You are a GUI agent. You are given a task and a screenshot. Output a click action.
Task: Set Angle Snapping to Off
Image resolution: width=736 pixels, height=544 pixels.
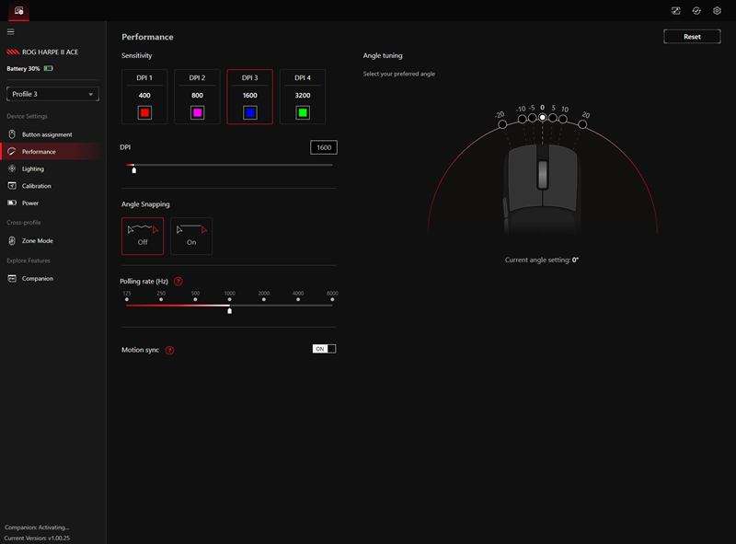point(143,236)
